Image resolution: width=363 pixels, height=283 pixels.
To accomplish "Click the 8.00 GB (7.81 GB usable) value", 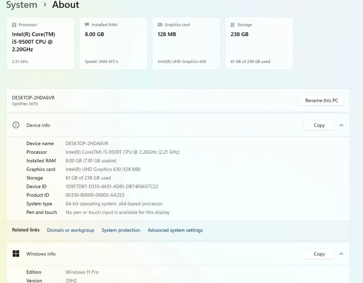I will (x=91, y=160).
